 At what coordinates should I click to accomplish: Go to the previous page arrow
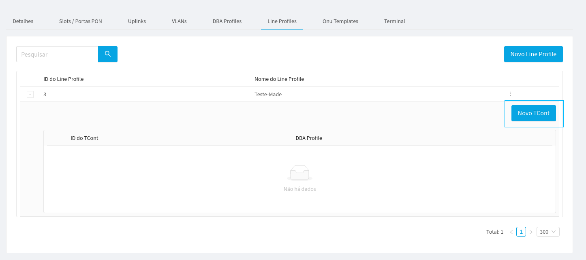pyautogui.click(x=511, y=232)
